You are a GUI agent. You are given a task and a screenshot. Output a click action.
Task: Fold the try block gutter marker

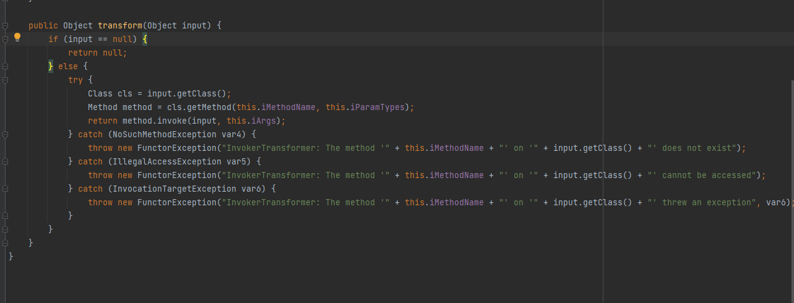click(5, 80)
